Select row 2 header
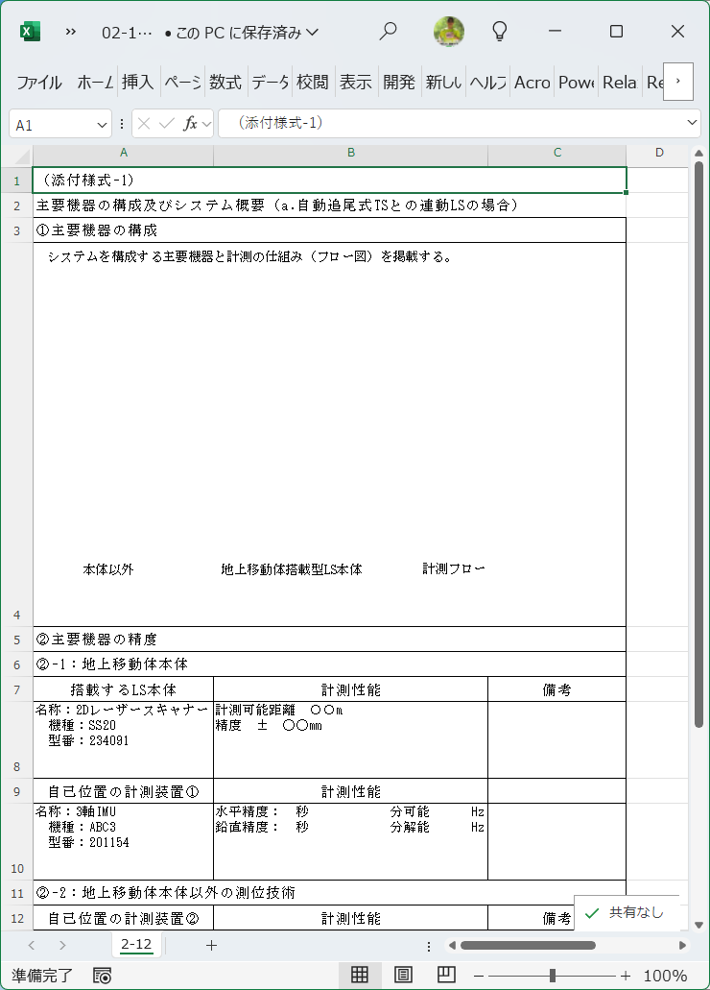This screenshot has height=990, width=710. (17, 205)
